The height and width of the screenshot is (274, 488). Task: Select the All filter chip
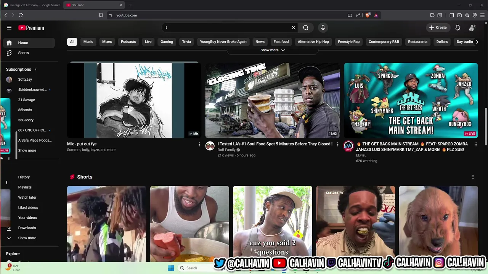72,42
